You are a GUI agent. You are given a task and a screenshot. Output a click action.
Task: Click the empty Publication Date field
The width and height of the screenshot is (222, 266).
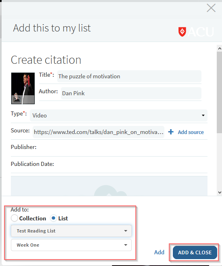(131, 164)
